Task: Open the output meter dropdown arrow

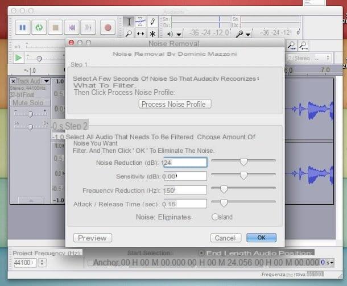Action: coord(179,35)
